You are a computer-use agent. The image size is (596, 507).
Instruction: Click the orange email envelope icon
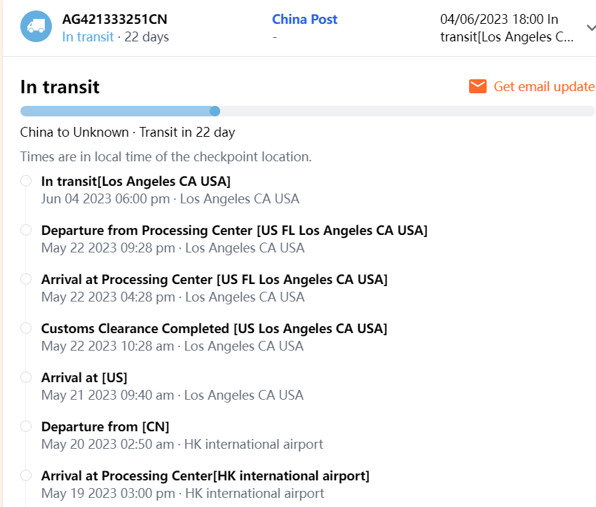pos(478,86)
